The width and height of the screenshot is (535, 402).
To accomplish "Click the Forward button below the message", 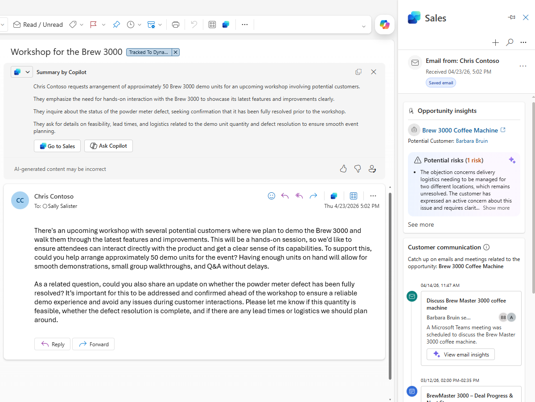I will click(x=94, y=344).
